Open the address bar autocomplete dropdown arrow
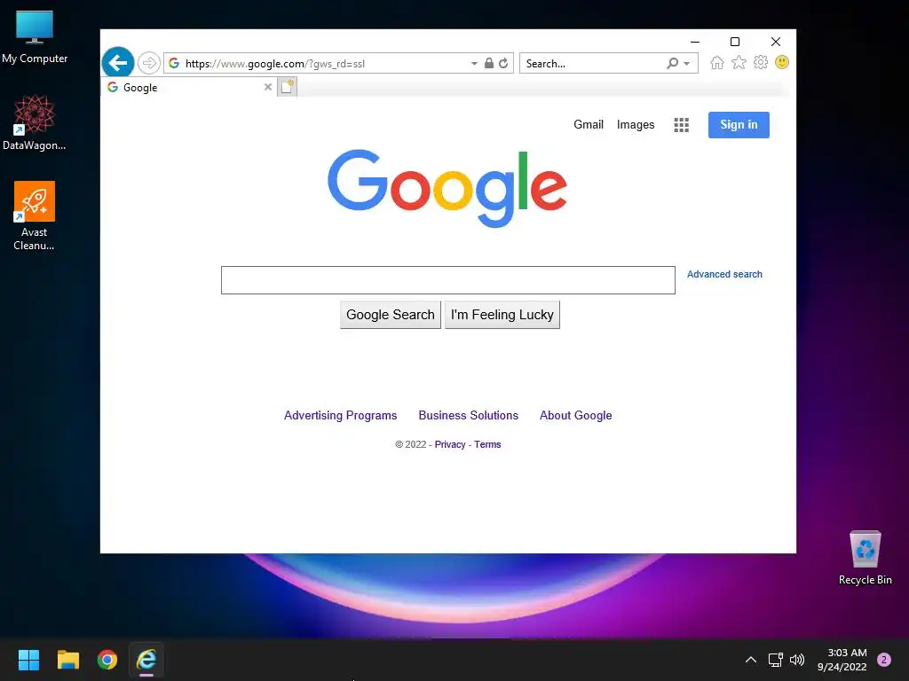Image resolution: width=909 pixels, height=681 pixels. click(x=474, y=63)
